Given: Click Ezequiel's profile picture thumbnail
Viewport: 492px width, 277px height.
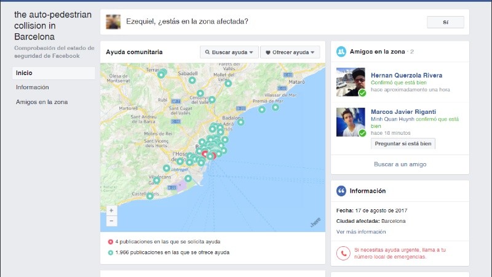Looking at the screenshot, I should [x=113, y=22].
